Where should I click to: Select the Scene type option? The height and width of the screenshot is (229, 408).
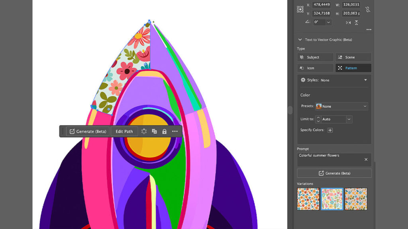click(353, 57)
